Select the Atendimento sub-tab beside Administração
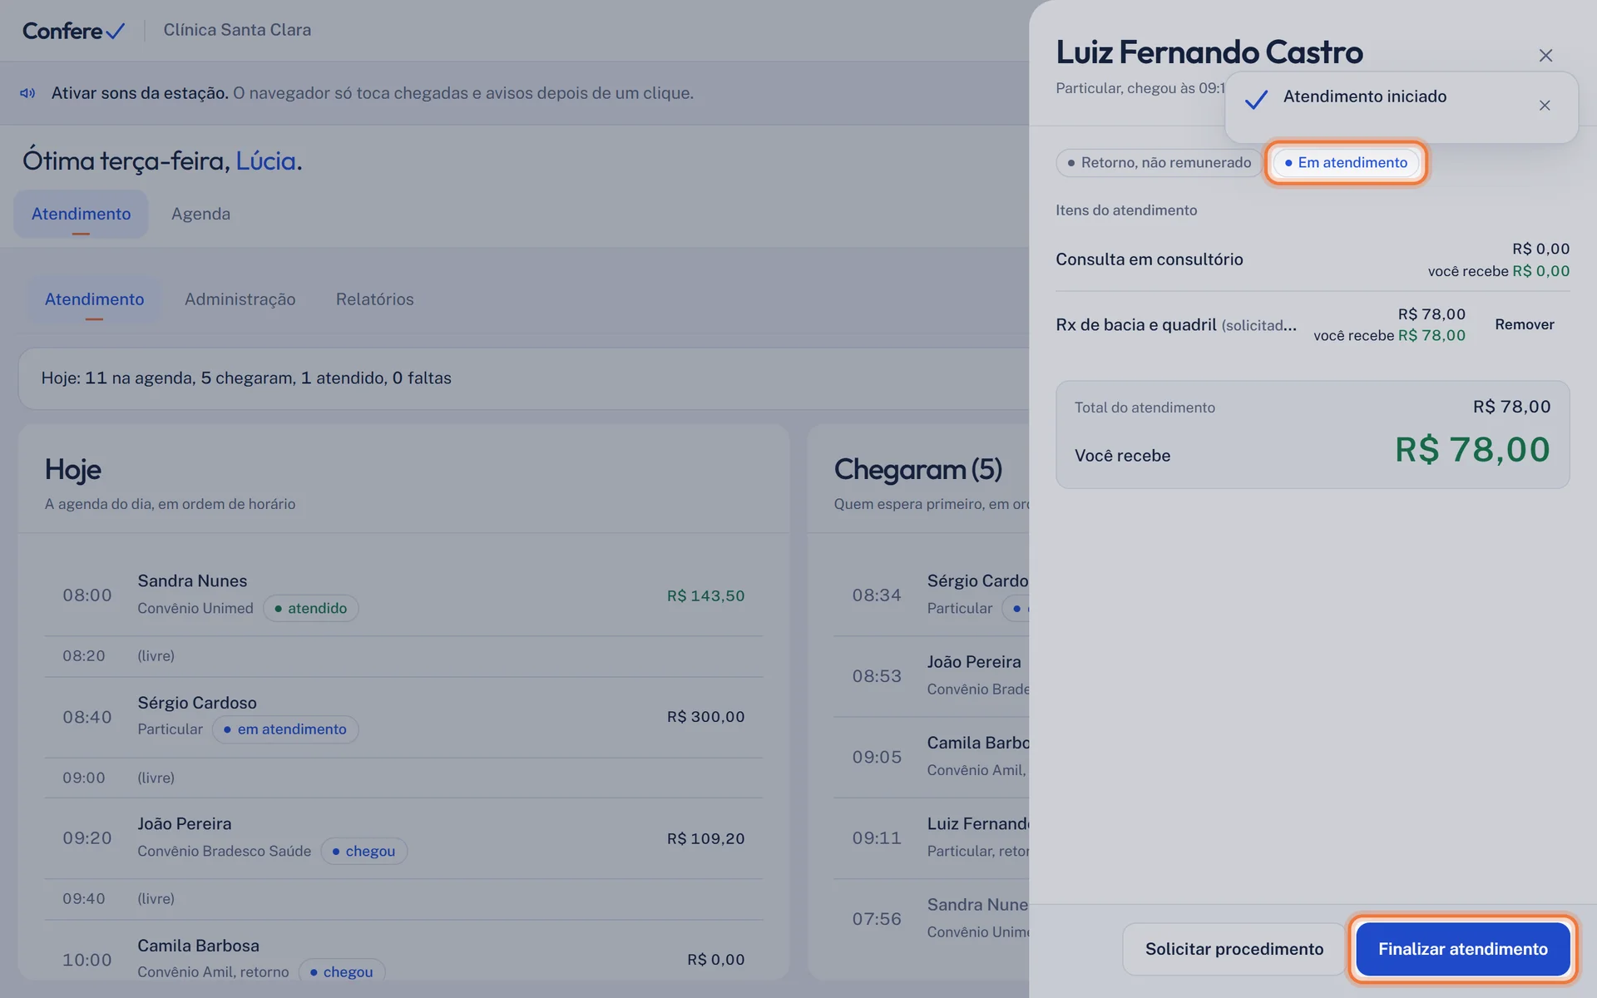Screen dimensions: 1597x998 pyautogui.click(x=94, y=299)
